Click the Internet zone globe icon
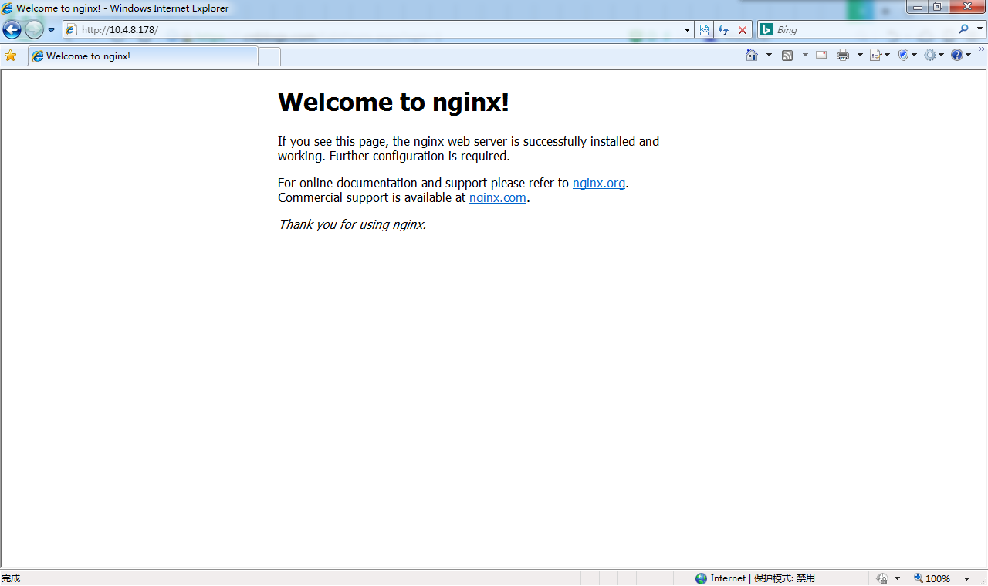Screen dimensions: 988x586 coord(701,578)
